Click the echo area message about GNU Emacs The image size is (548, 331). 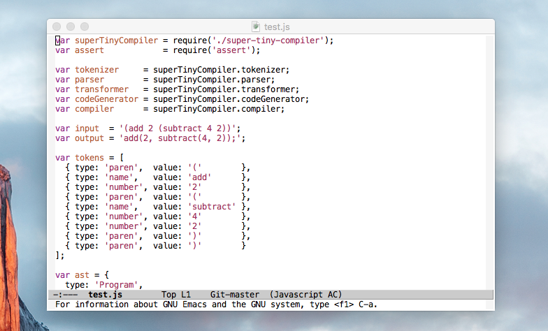click(x=217, y=304)
